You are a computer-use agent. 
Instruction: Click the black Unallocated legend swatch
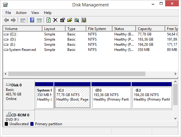[6, 124]
